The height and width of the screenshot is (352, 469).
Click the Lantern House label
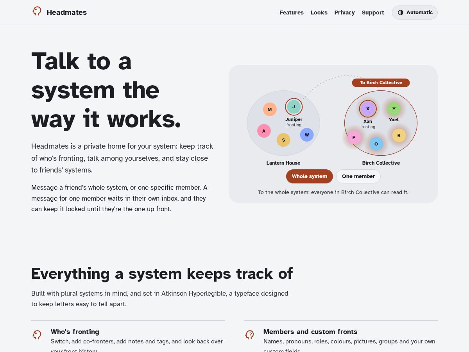click(x=283, y=163)
